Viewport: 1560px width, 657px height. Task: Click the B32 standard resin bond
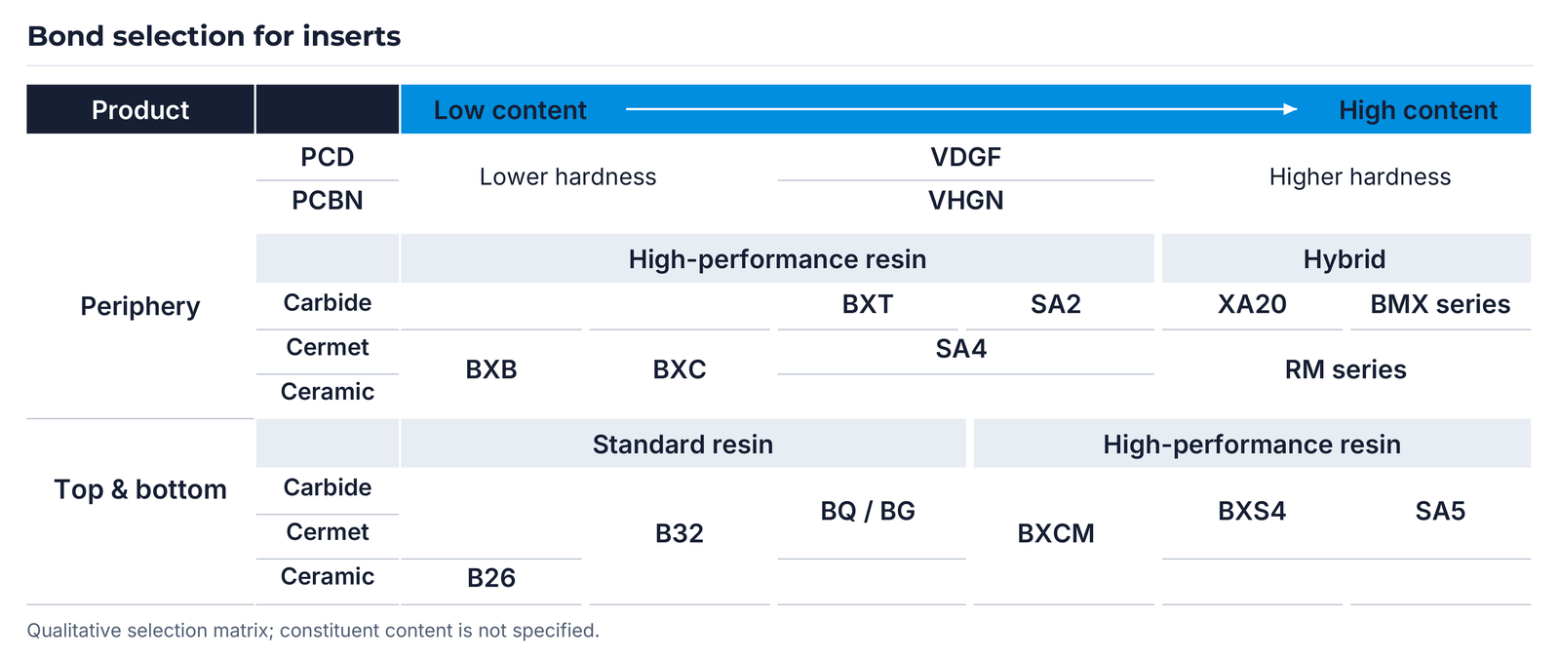(680, 533)
